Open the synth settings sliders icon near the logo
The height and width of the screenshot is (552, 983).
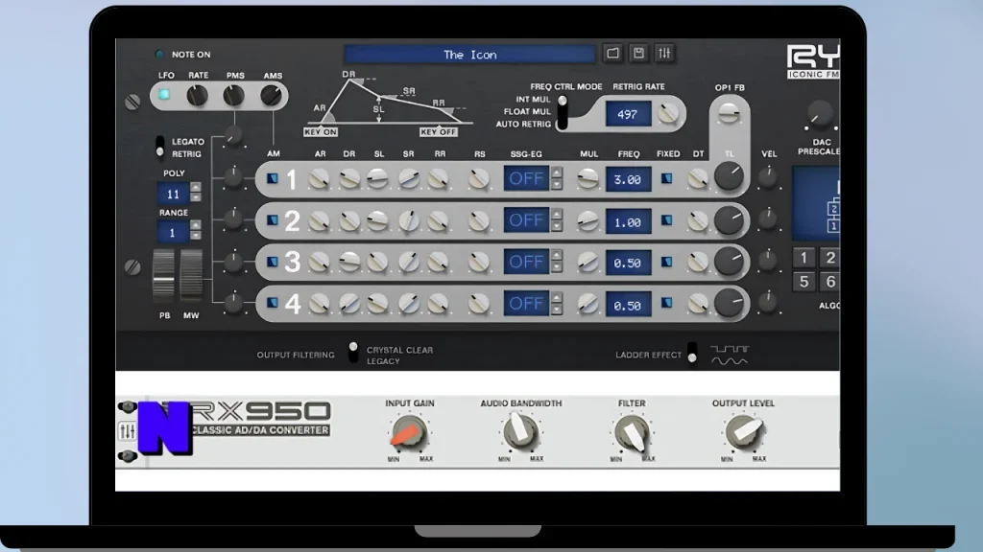[x=664, y=54]
